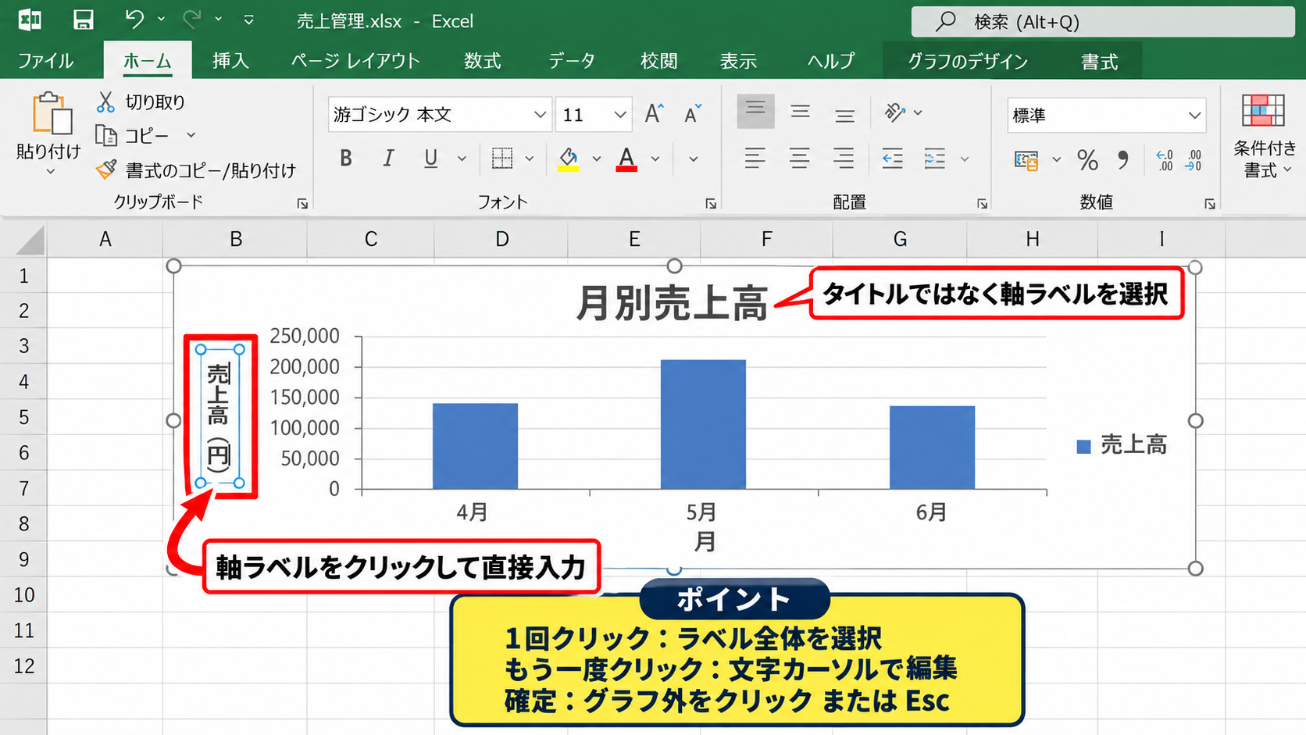The width and height of the screenshot is (1306, 735).
Task: Open the font color dropdown arrow
Action: pyautogui.click(x=655, y=159)
